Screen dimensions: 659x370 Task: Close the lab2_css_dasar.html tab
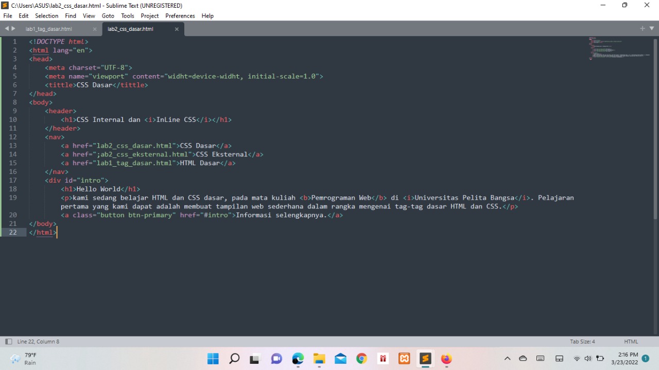[x=177, y=29]
